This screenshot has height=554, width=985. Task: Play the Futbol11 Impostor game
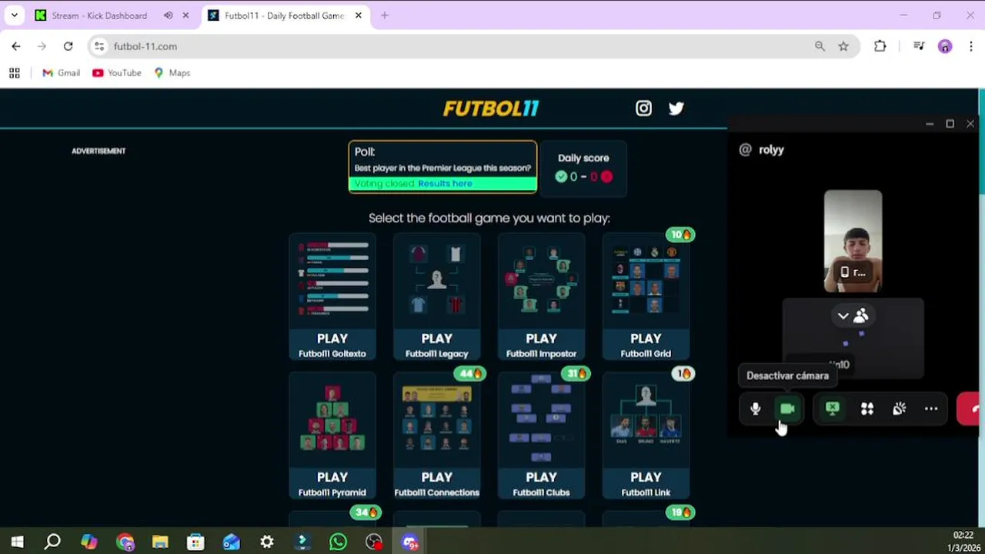(541, 297)
